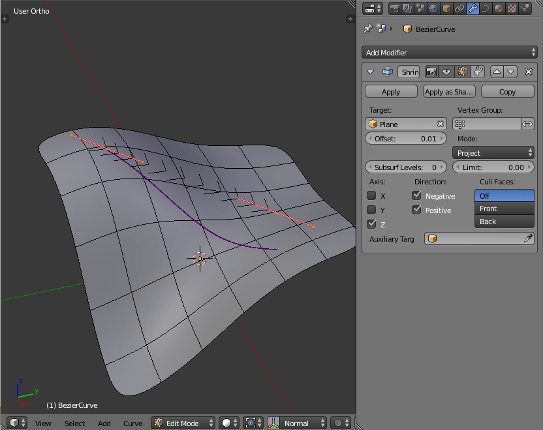
Task: Adjust the Offset slider value
Action: click(405, 138)
